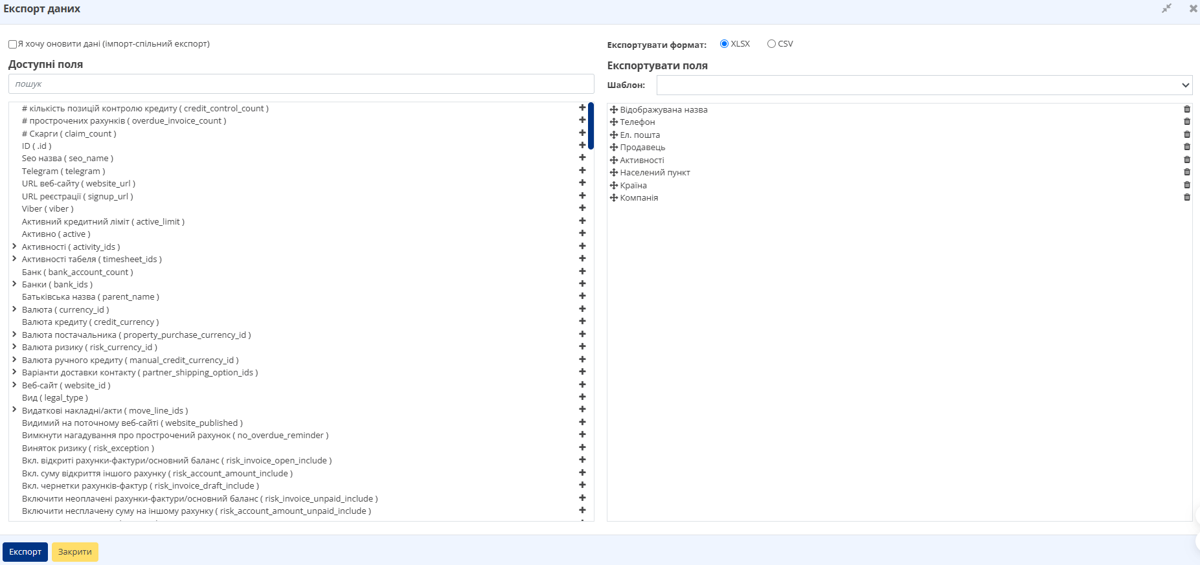The height and width of the screenshot is (565, 1200).
Task: Click the drag handle next to Активності export field
Action: pyautogui.click(x=614, y=160)
